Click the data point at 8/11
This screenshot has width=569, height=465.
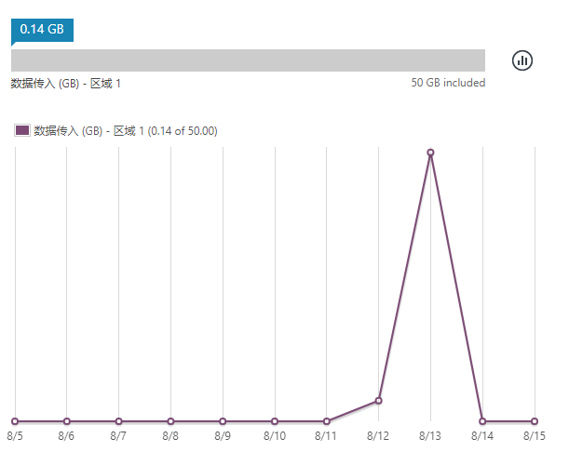click(x=326, y=421)
